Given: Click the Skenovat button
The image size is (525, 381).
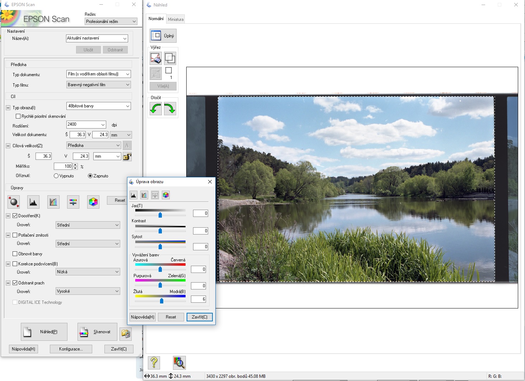Looking at the screenshot, I should tap(97, 332).
